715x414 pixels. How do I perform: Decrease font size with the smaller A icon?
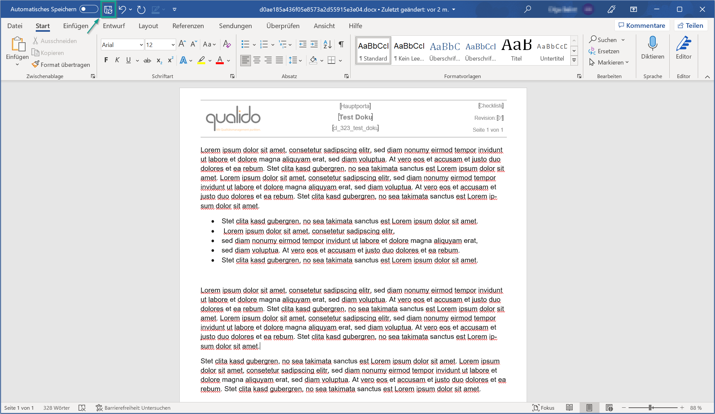pos(194,44)
